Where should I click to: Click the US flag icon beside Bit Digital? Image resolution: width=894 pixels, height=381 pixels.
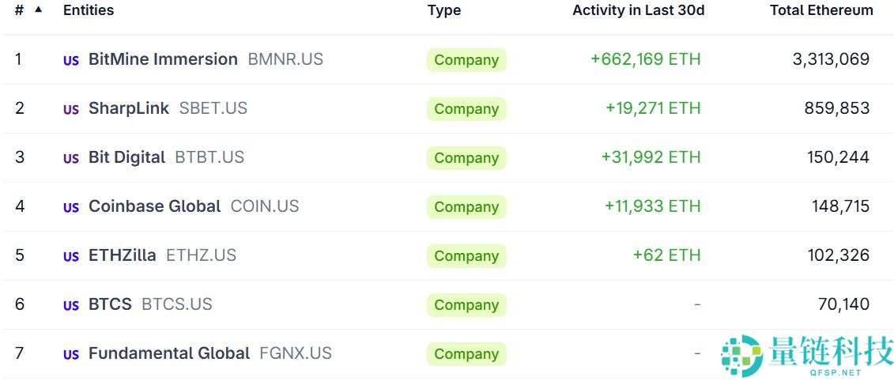click(x=71, y=159)
